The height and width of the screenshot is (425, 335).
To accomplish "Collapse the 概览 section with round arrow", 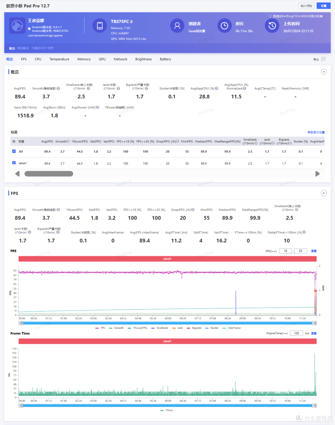I will [324, 72].
